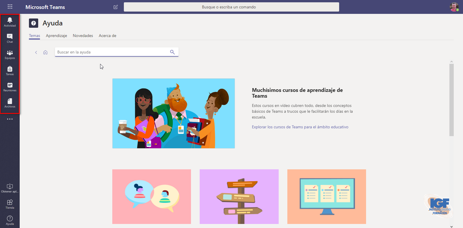
Task: Open the Chat section in sidebar
Action: (x=10, y=38)
